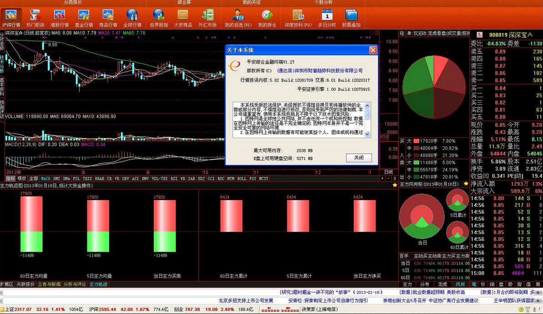The image size is (543, 314).
Task: Open the 分类报价 top menu
Action: pos(73,2)
